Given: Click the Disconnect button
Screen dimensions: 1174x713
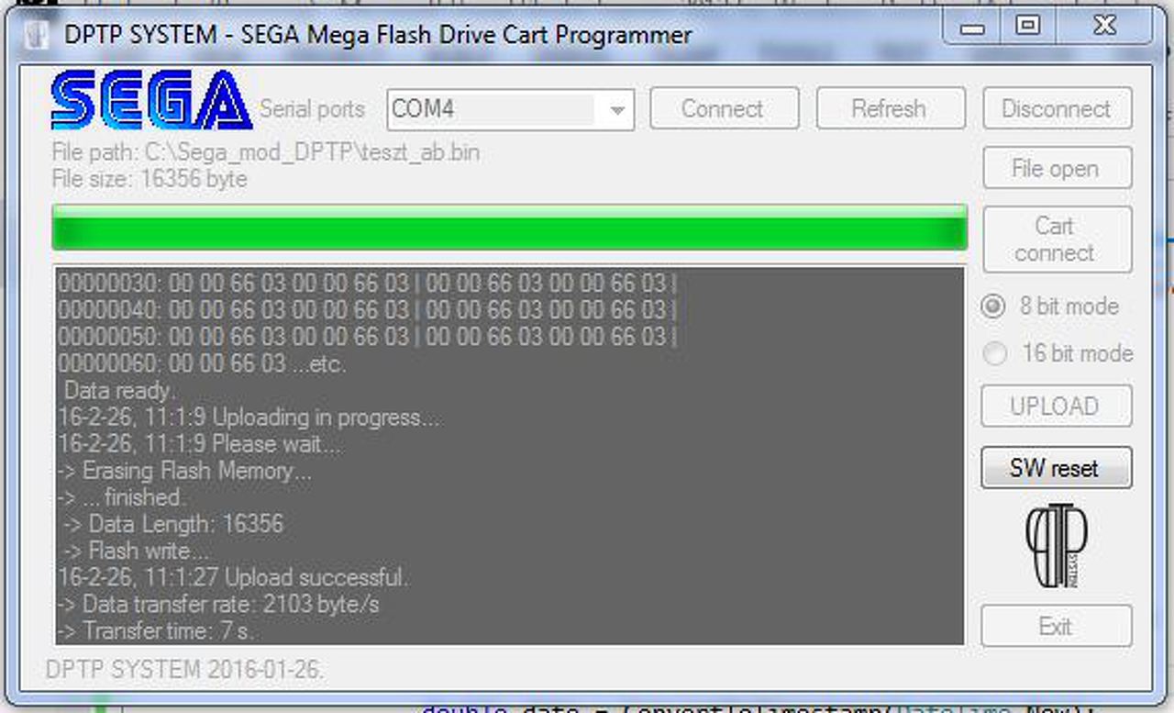Looking at the screenshot, I should click(1057, 109).
